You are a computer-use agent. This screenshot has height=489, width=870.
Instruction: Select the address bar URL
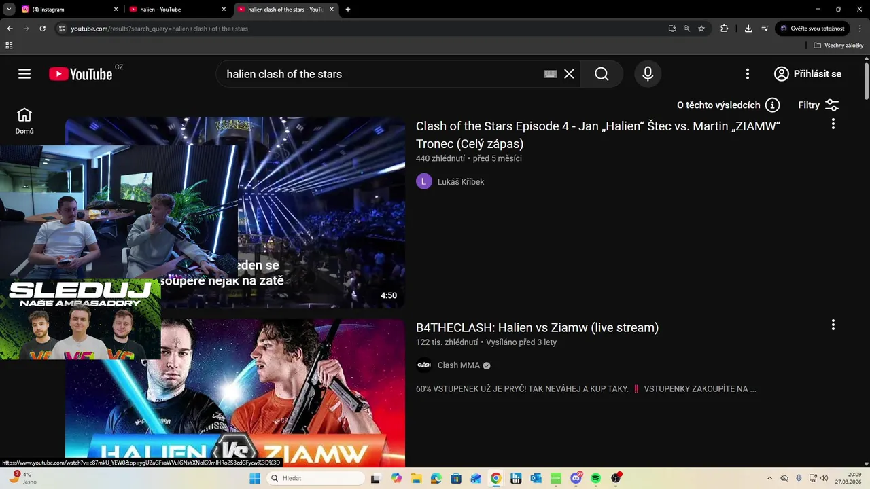(x=160, y=29)
